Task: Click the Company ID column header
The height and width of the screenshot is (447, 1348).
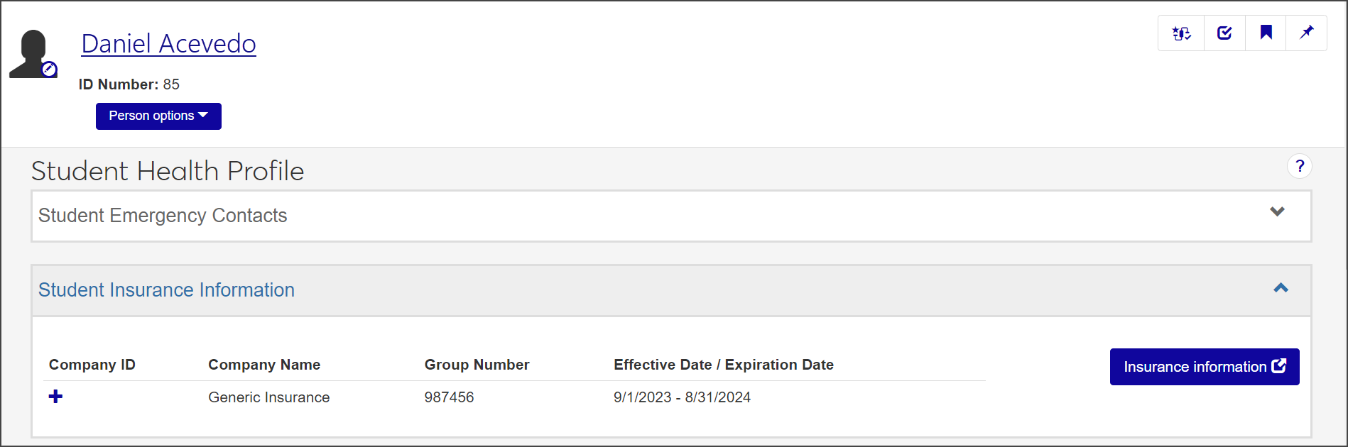Action: (92, 365)
